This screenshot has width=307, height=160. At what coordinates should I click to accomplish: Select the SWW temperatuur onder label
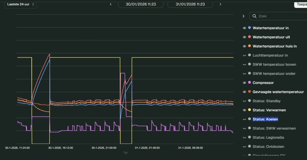coord(274,73)
